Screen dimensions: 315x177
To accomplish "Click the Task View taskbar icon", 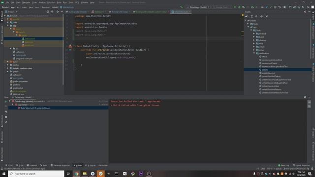I will tap(68, 174).
